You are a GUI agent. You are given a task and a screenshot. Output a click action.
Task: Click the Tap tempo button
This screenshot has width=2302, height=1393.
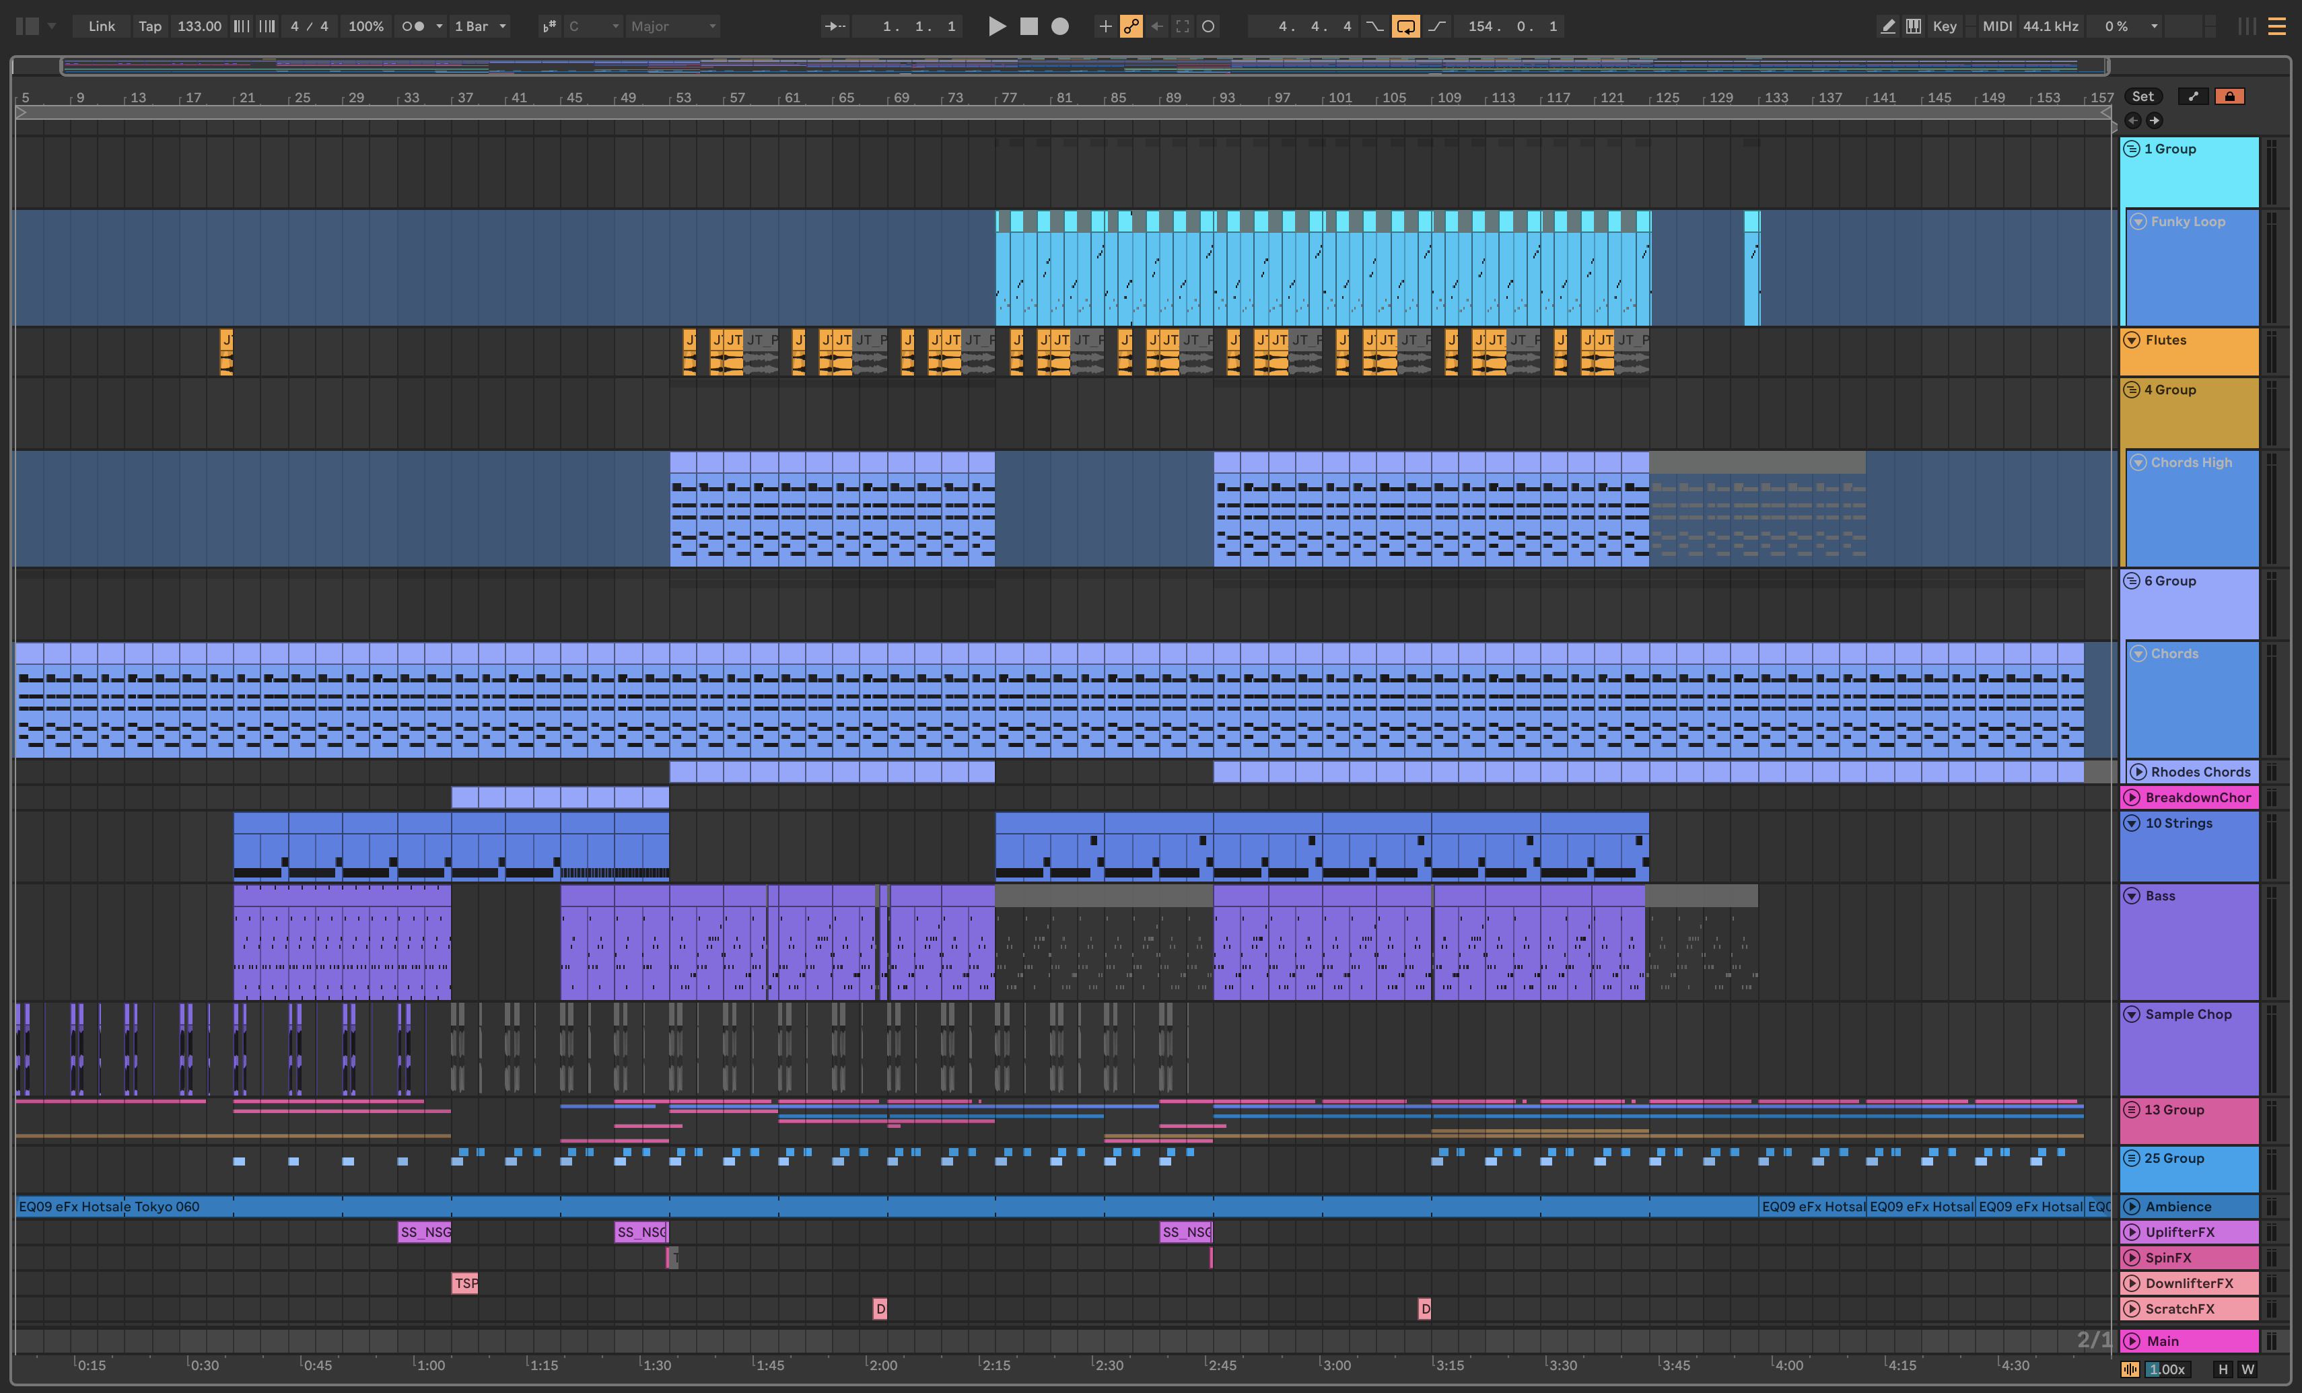click(149, 26)
